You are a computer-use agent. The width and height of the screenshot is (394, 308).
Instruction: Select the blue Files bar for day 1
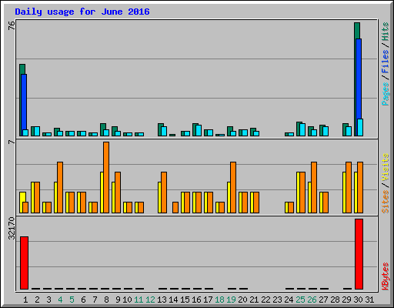(x=24, y=102)
